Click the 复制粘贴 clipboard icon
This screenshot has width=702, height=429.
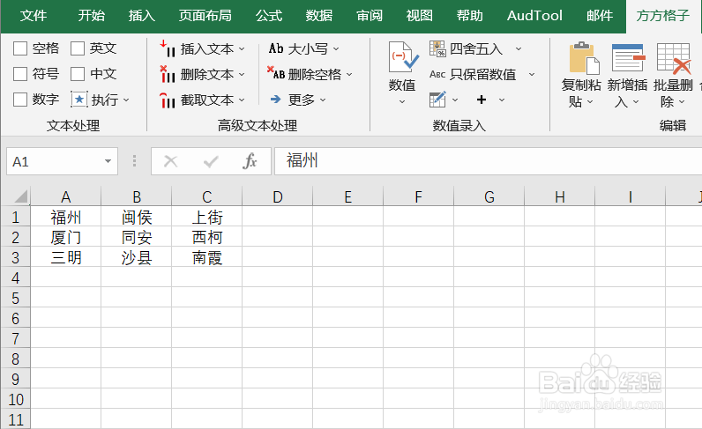584,58
